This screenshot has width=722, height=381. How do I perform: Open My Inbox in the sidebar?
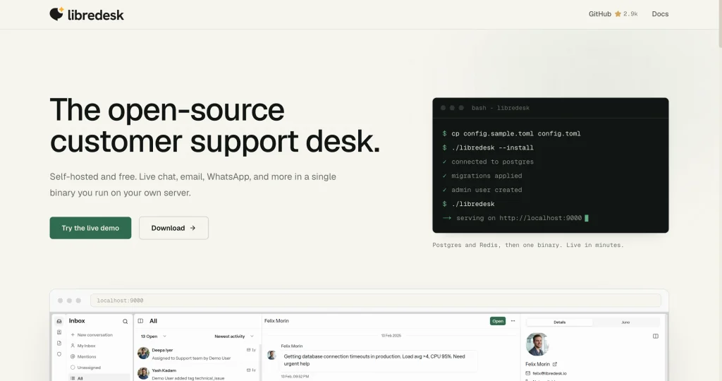(83, 346)
